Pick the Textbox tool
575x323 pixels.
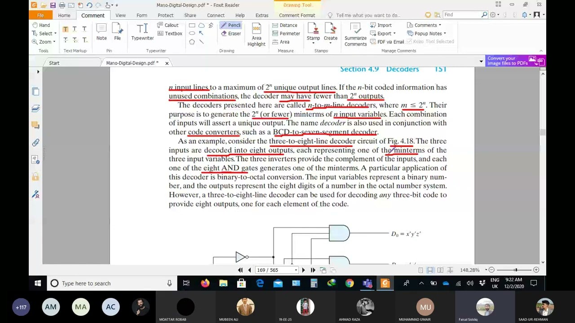tap(170, 34)
